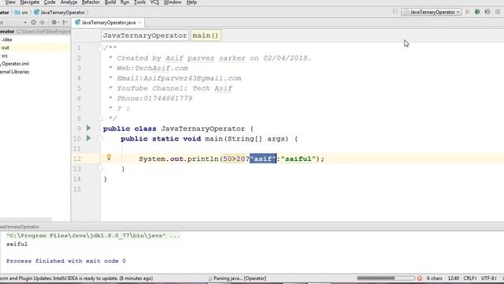Click the class icon in the breadcrumb

click(x=37, y=13)
